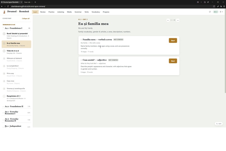The width and height of the screenshot is (226, 151).
Task: Expand the B1.1 Independent section
Action: [x=17, y=126]
